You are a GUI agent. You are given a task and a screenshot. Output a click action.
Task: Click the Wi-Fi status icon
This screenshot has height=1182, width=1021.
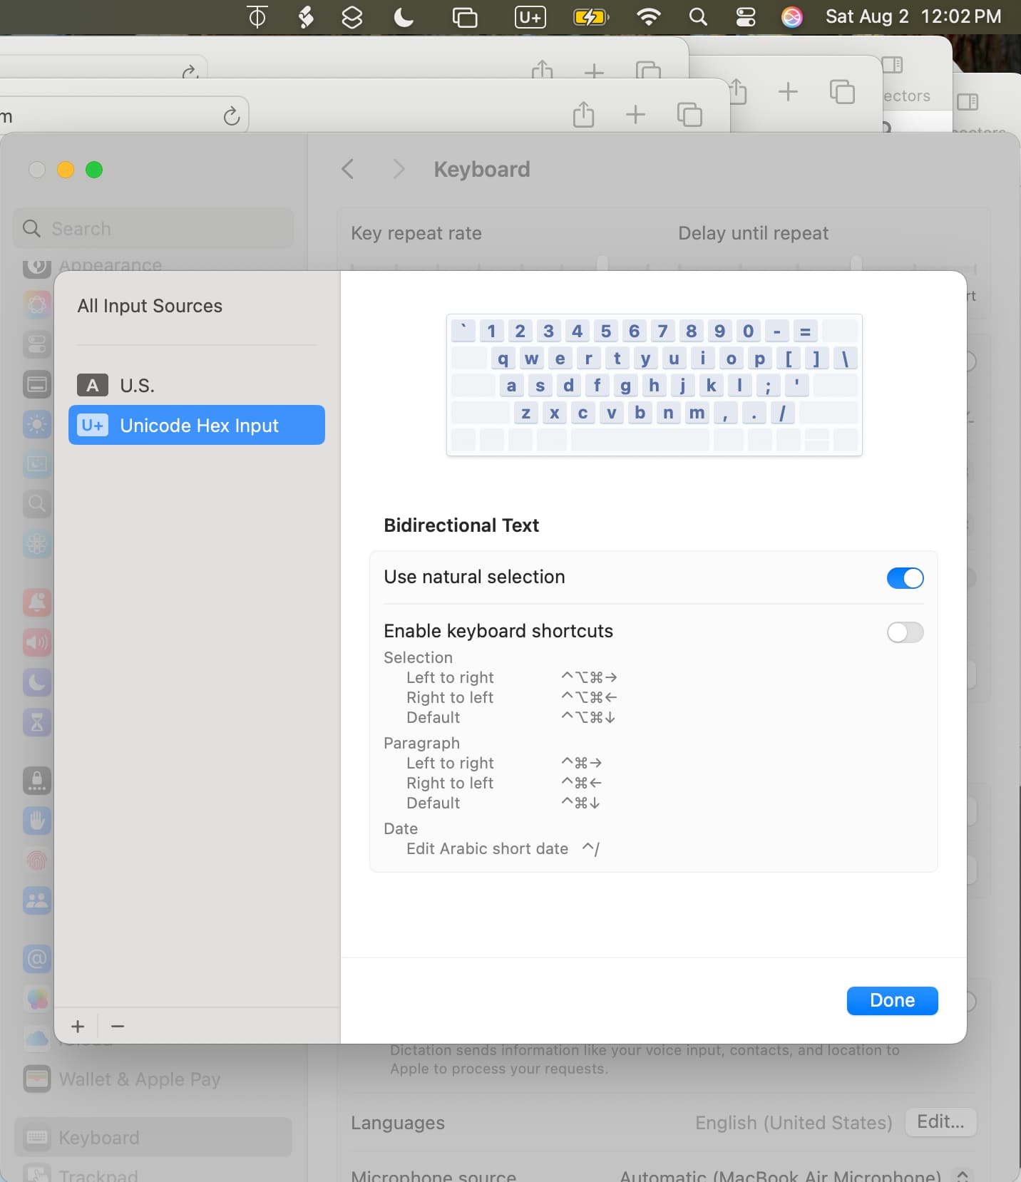click(648, 16)
